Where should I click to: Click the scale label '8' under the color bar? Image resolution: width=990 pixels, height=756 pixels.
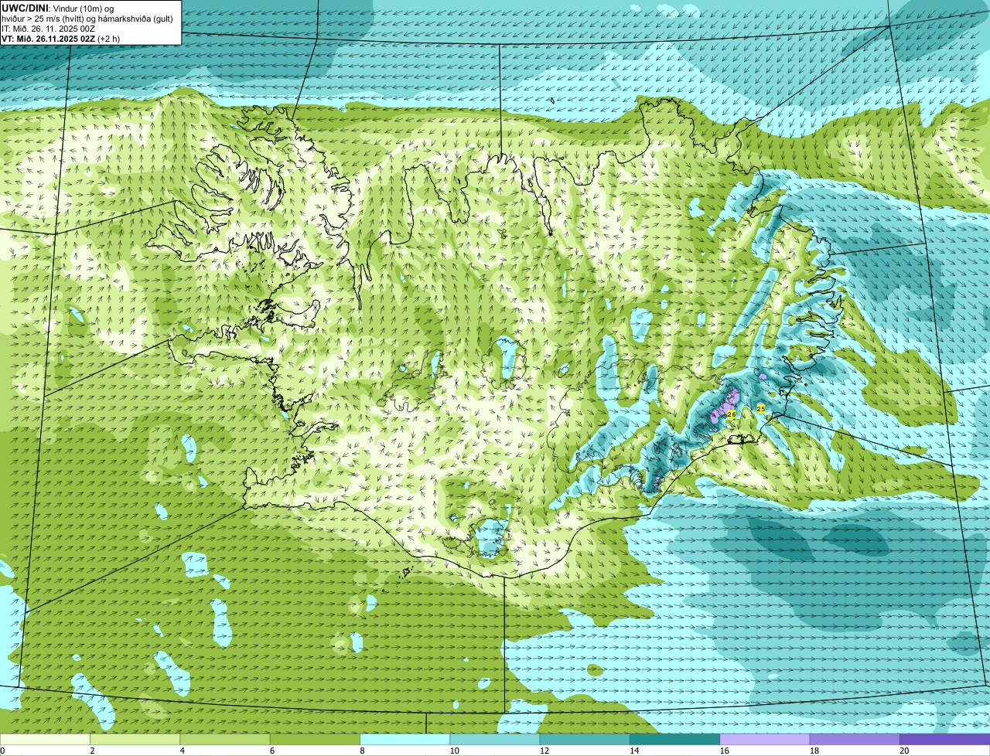click(362, 751)
